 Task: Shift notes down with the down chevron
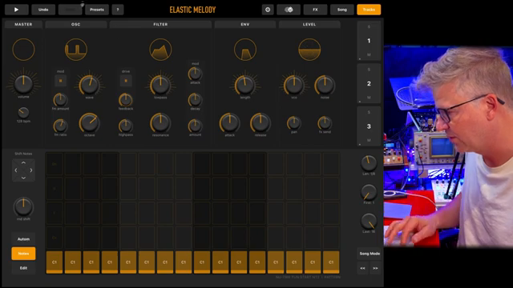click(x=23, y=178)
